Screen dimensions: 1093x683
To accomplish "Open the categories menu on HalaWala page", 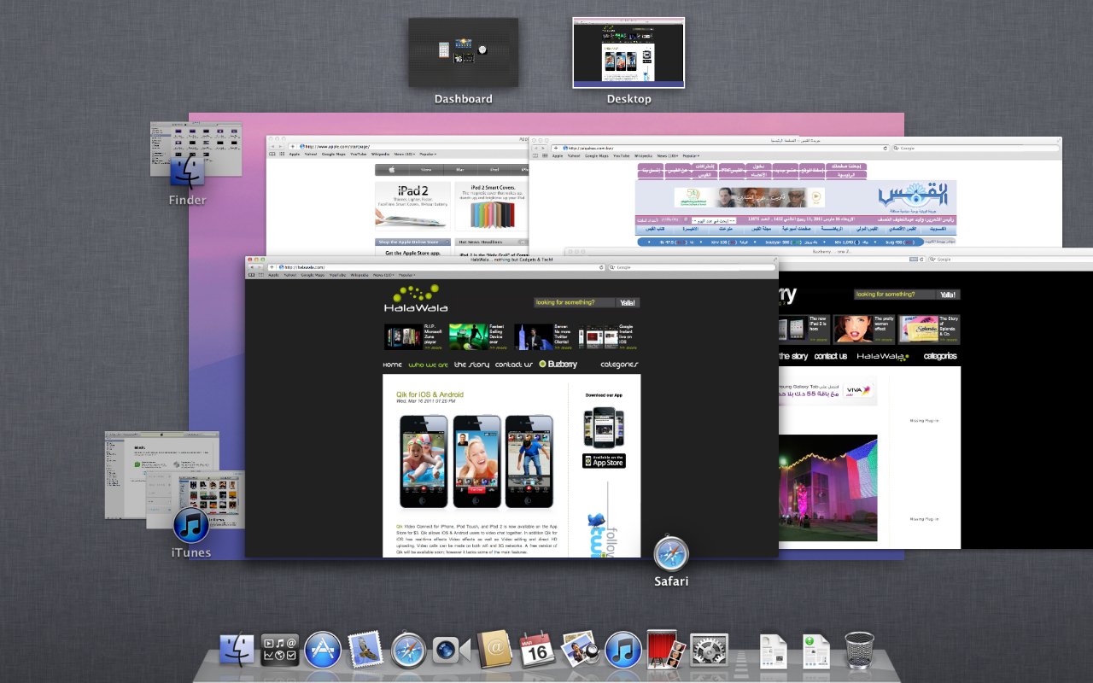I will point(619,365).
